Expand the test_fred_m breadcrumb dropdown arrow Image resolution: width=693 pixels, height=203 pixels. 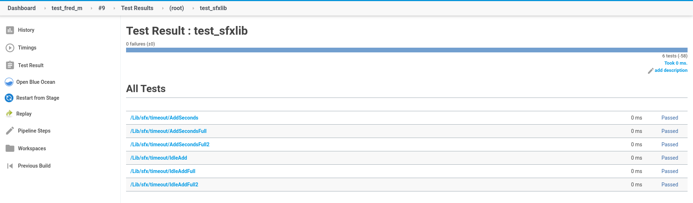pyautogui.click(x=91, y=8)
